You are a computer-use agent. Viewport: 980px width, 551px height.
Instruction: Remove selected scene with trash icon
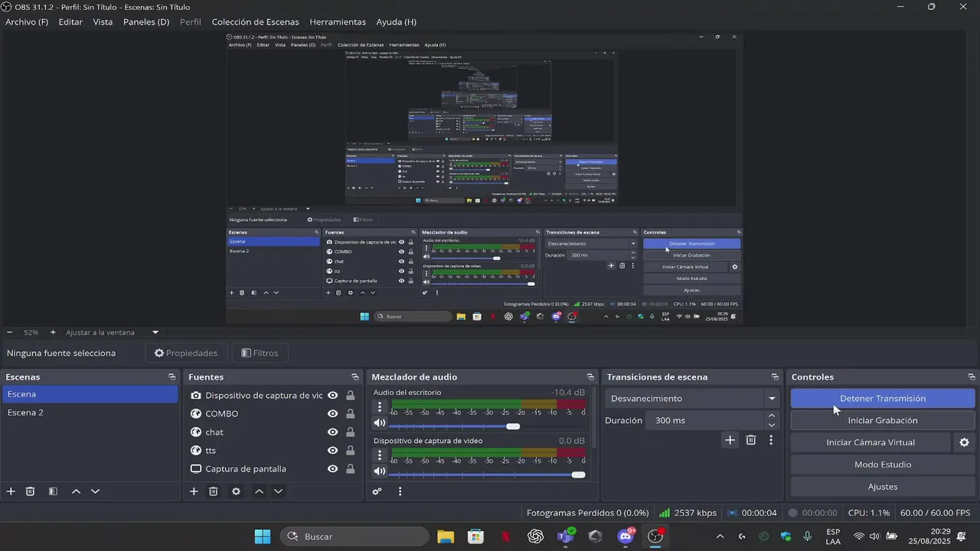click(x=31, y=491)
